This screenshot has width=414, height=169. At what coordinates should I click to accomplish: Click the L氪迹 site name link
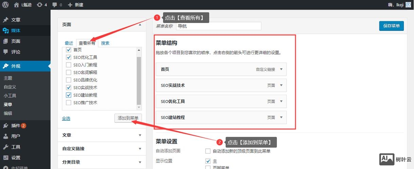[26, 5]
